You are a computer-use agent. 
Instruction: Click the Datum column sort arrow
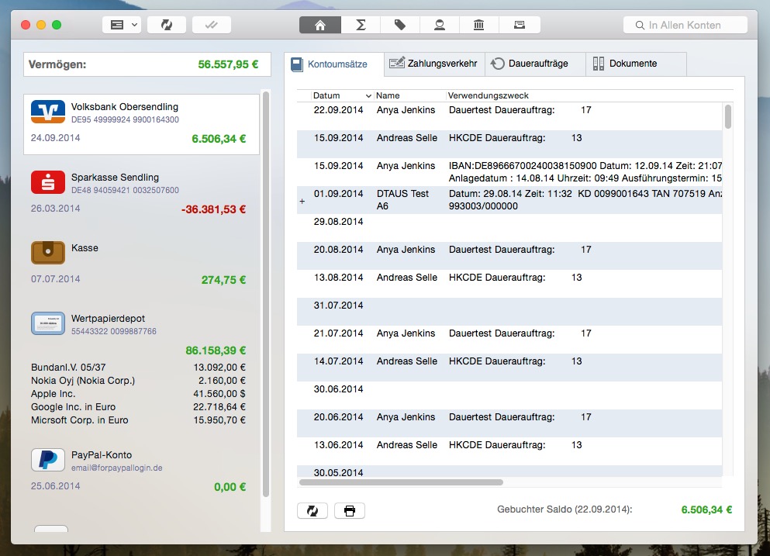pyautogui.click(x=368, y=96)
